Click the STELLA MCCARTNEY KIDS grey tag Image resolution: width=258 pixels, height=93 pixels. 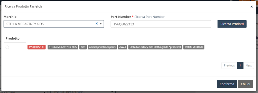pos(63,47)
